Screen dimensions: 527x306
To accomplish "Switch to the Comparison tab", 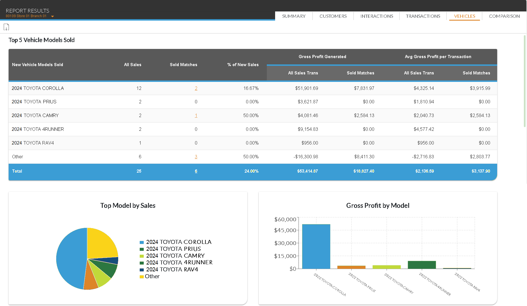I will pos(504,16).
